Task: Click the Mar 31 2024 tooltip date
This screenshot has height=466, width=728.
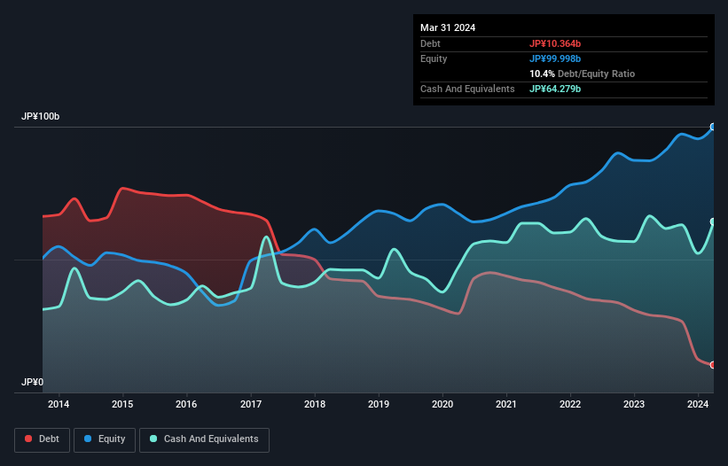Action: point(448,27)
